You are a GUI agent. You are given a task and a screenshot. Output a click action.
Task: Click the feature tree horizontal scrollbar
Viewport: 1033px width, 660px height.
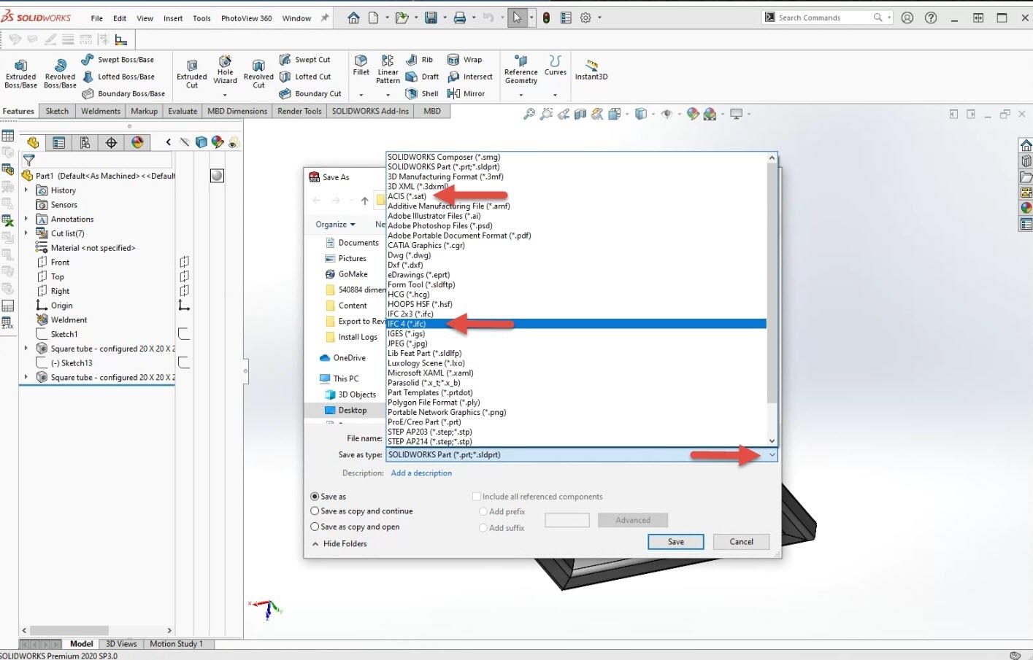click(x=69, y=630)
